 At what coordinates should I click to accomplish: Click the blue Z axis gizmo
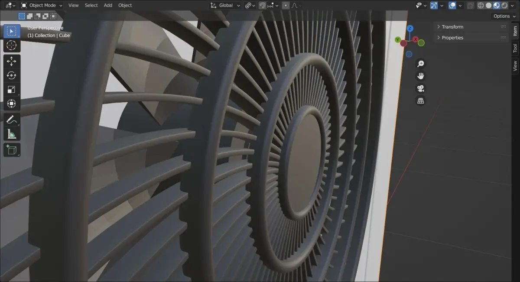coord(410,29)
